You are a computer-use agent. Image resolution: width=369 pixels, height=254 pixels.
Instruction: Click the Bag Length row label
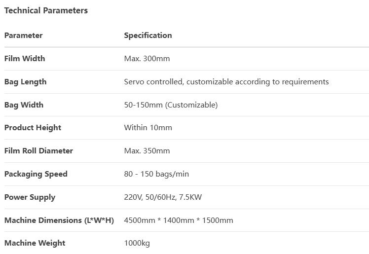pyautogui.click(x=26, y=82)
